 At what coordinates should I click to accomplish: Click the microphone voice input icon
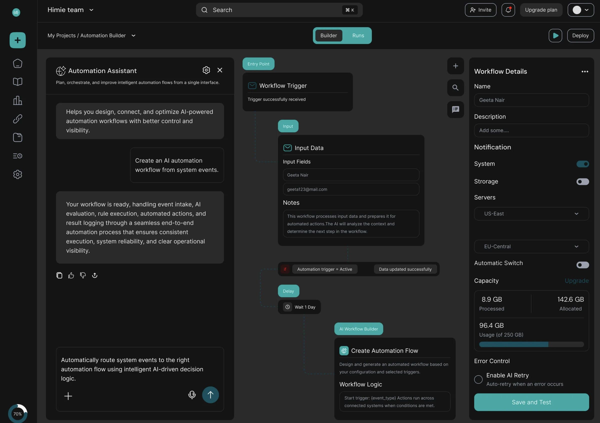pos(192,395)
